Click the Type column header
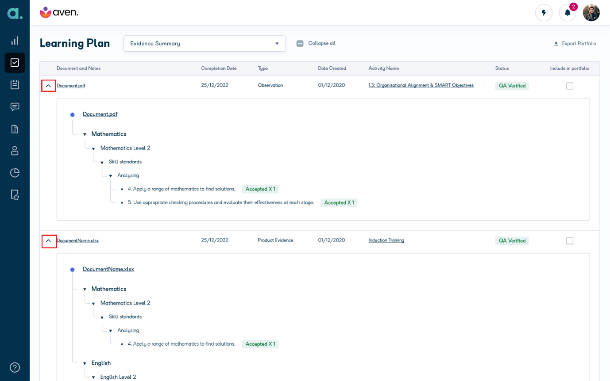 pos(263,69)
